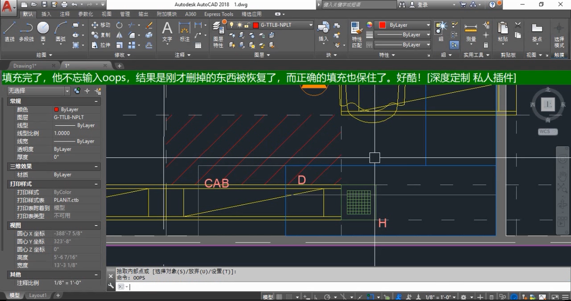Click Match Properties (特性匹配)
This screenshot has width=571, height=301.
point(357,35)
